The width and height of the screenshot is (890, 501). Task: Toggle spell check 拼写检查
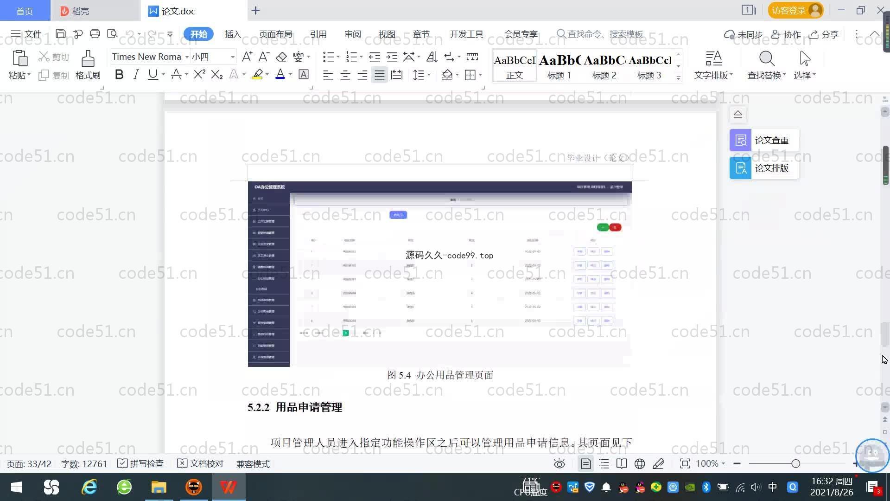pyautogui.click(x=140, y=463)
